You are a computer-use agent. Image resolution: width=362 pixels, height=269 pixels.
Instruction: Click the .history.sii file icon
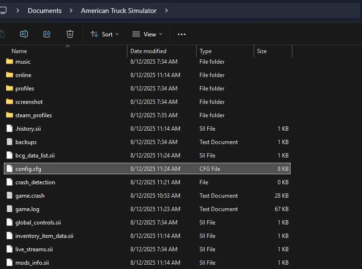point(10,128)
